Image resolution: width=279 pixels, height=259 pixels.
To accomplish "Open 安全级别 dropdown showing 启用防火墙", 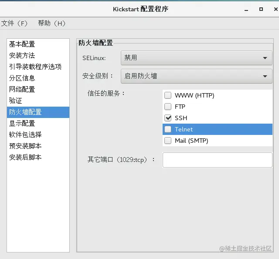I will coord(197,76).
